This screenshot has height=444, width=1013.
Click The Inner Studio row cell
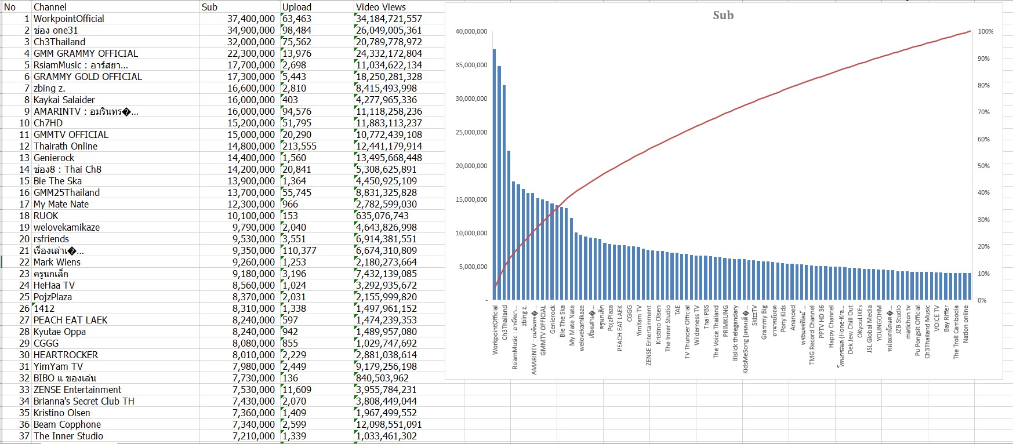[115, 436]
